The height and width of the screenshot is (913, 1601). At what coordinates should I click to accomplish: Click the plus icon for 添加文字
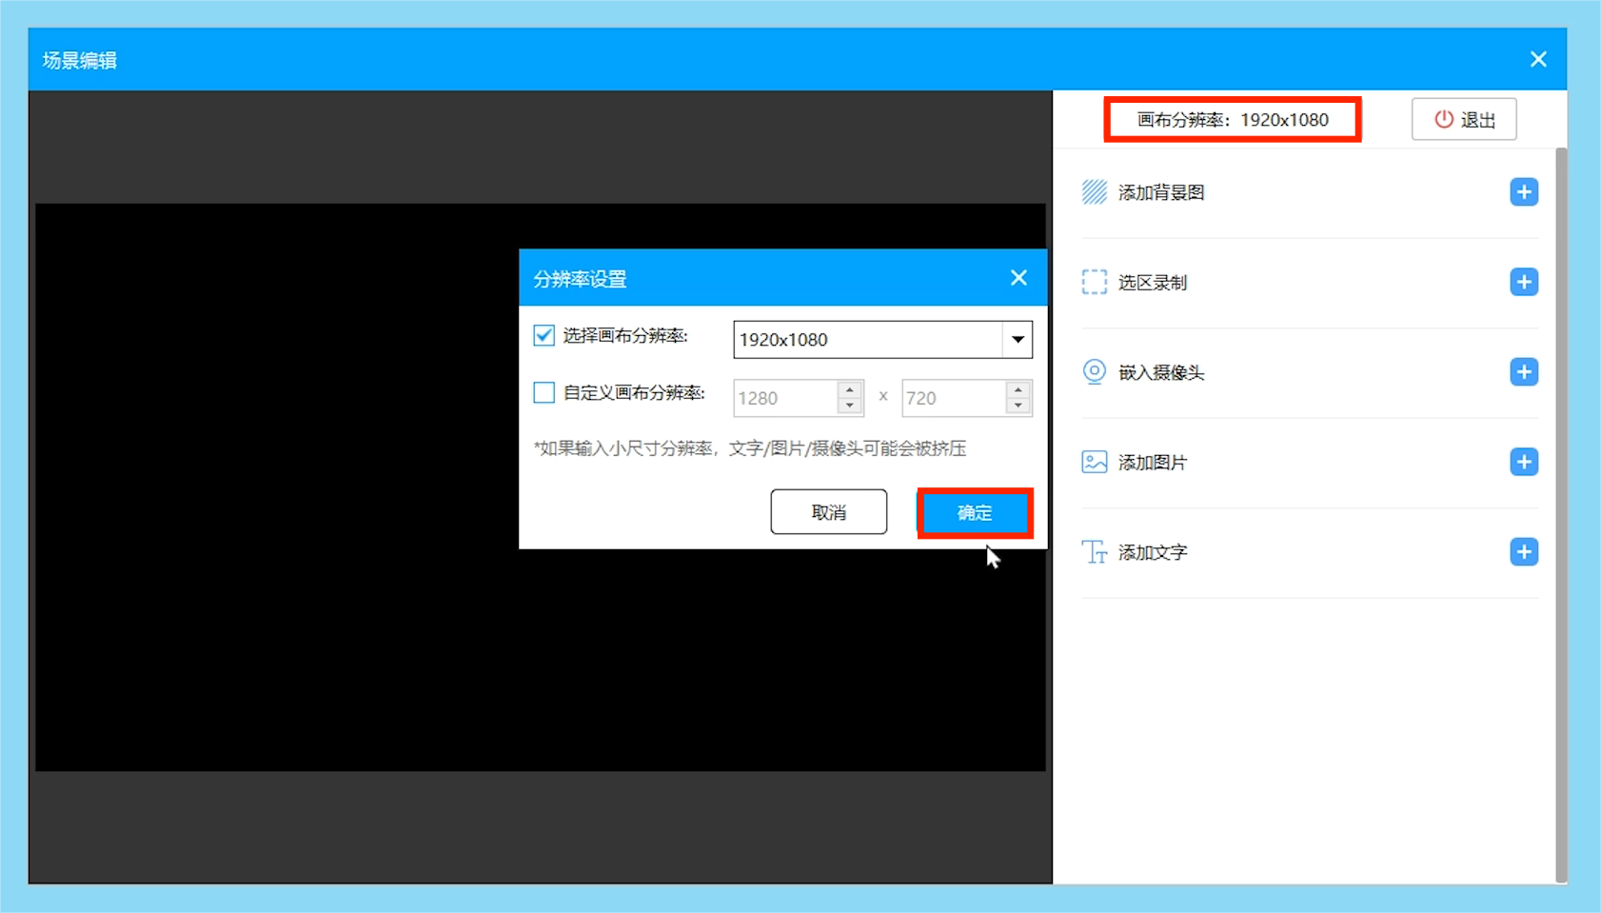[x=1524, y=552]
